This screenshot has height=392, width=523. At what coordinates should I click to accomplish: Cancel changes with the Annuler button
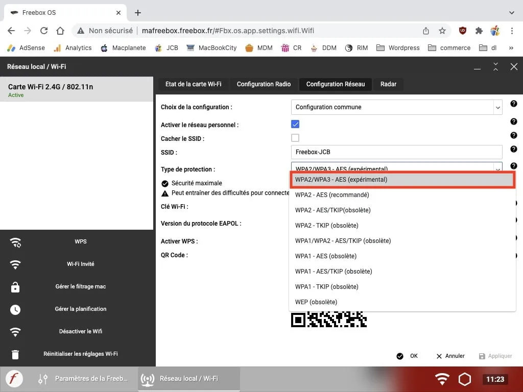[450, 356]
